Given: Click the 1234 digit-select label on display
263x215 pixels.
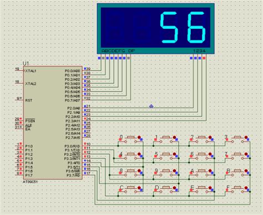Looking at the screenshot, I should pos(199,50).
